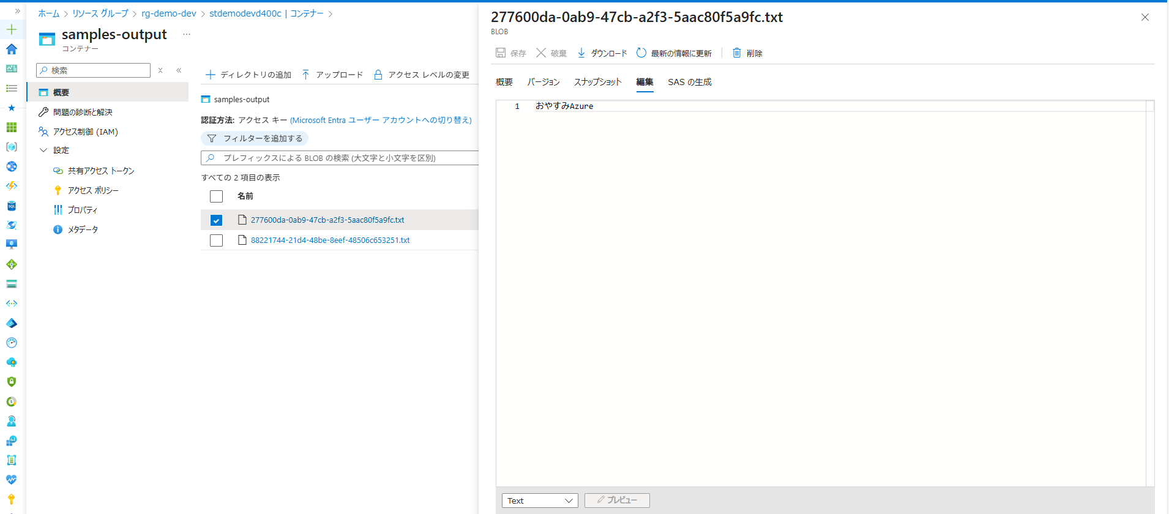
Task: Click the download arrow icon
Action: pyautogui.click(x=581, y=53)
